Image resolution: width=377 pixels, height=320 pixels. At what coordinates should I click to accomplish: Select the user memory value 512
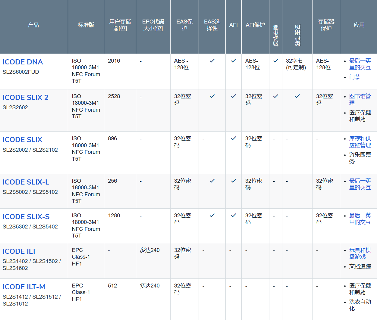[x=112, y=286]
